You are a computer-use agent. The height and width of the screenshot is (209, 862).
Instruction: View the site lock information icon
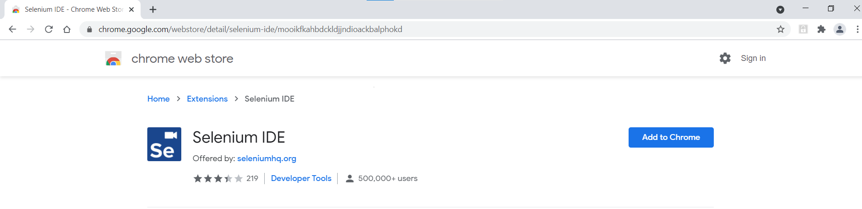[x=89, y=29]
